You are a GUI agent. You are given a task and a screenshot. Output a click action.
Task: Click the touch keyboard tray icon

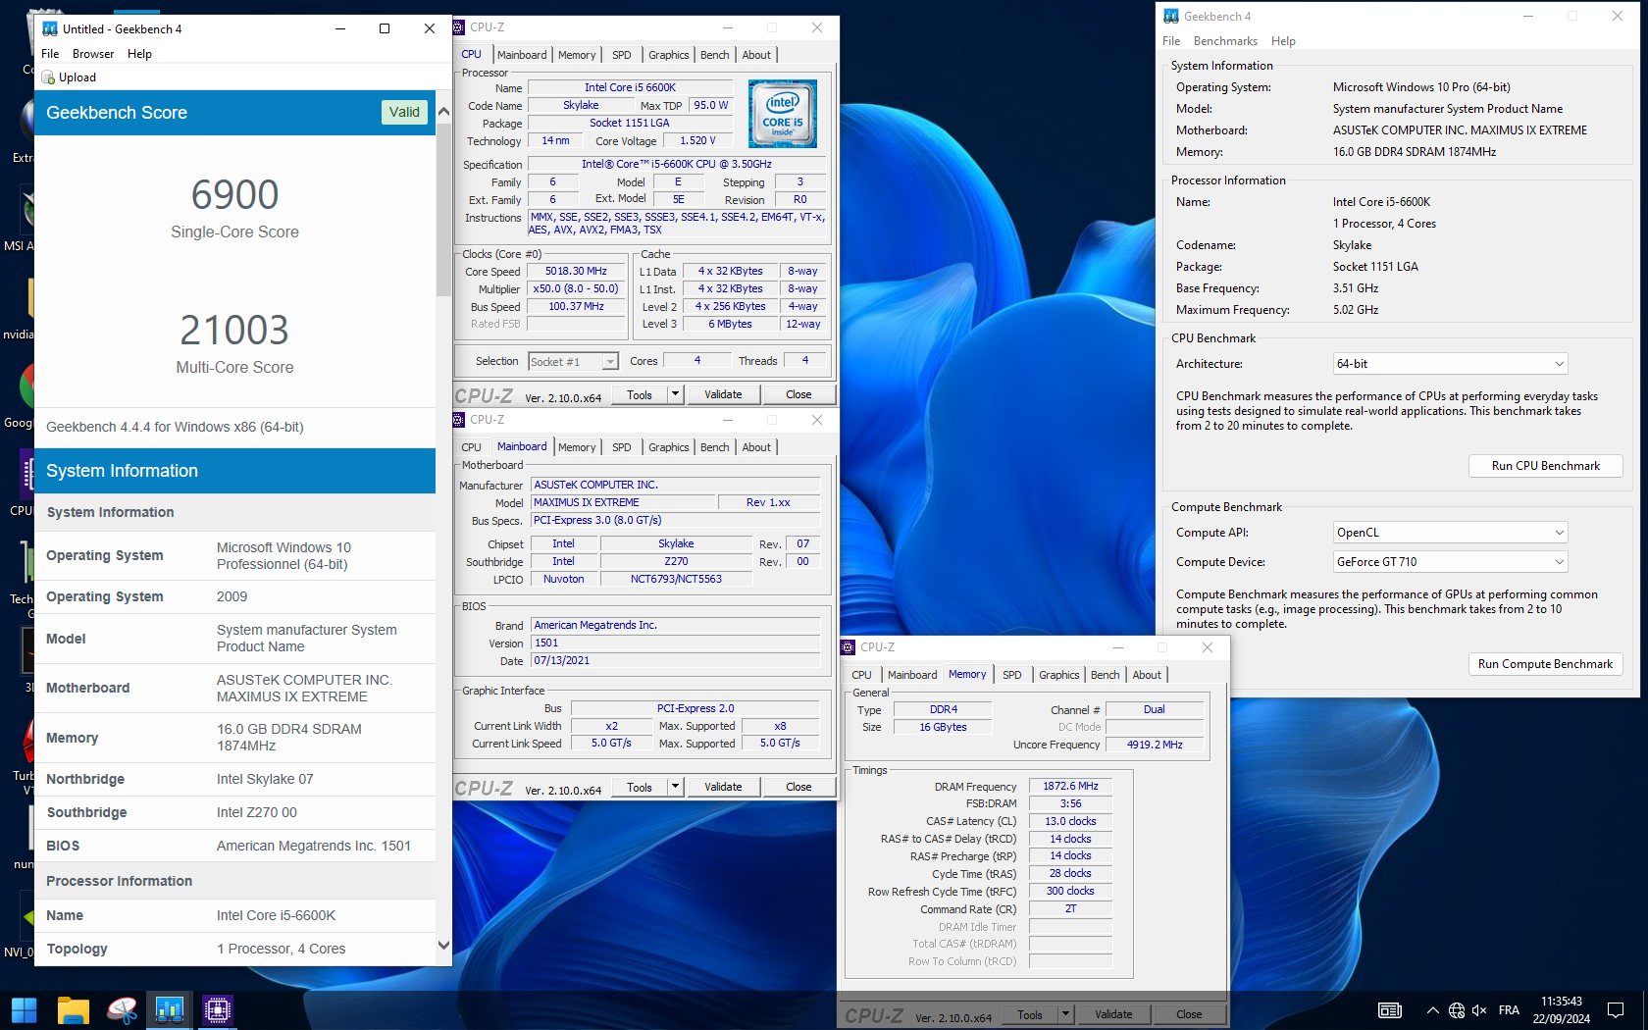pyautogui.click(x=1390, y=1010)
